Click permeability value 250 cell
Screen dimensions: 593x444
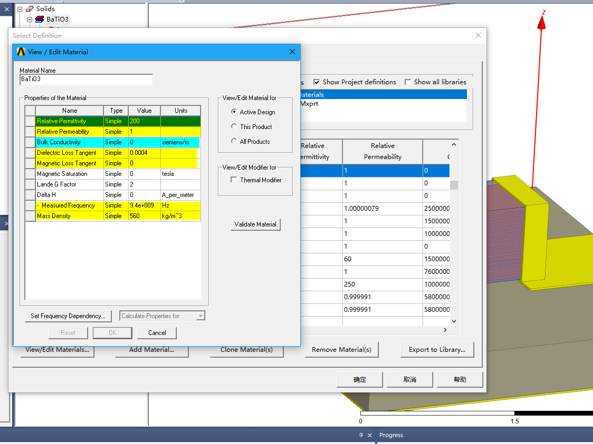(x=382, y=284)
